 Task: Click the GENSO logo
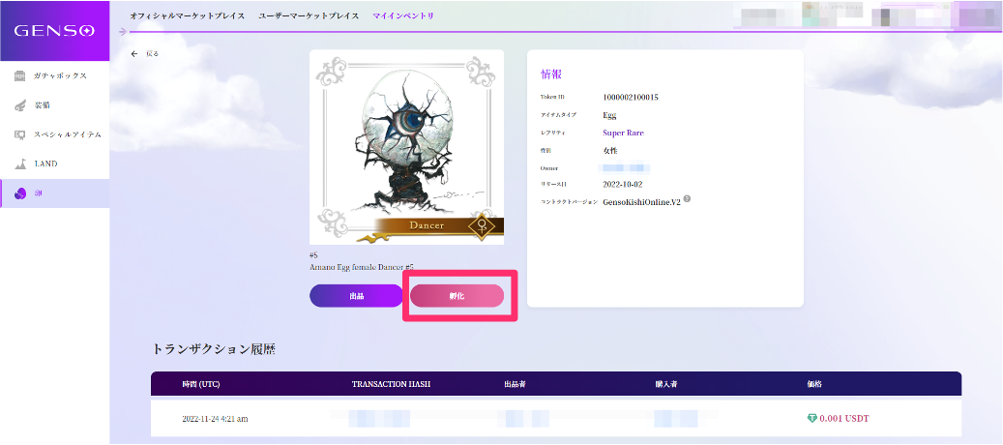pos(54,30)
